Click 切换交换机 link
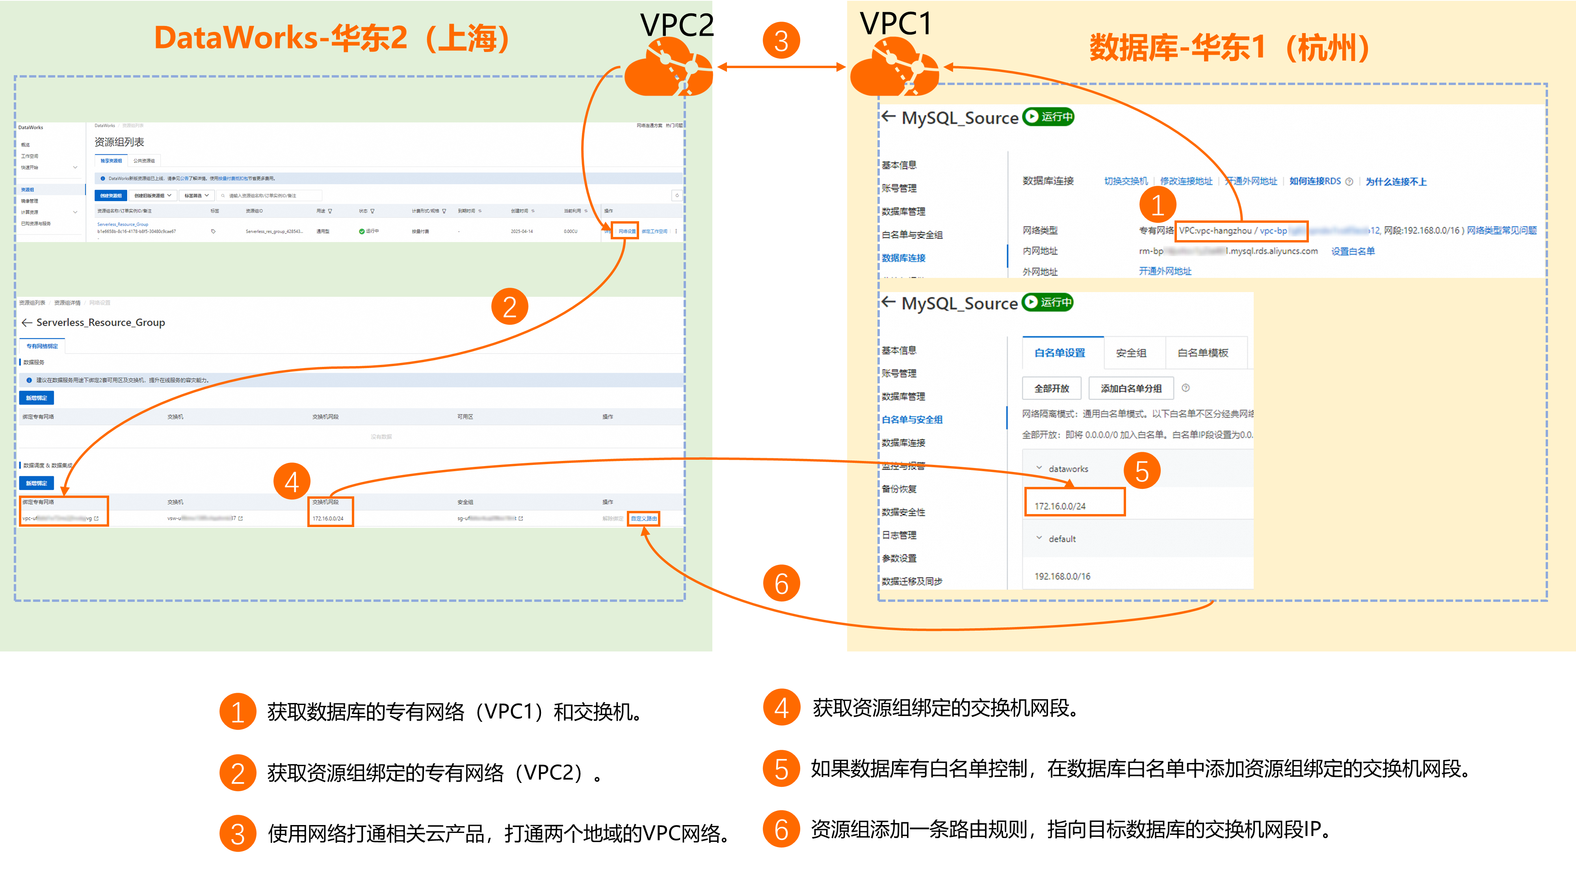Viewport: 1576px width, 877px height. click(1126, 181)
